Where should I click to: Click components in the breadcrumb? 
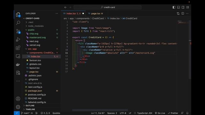point(83,19)
